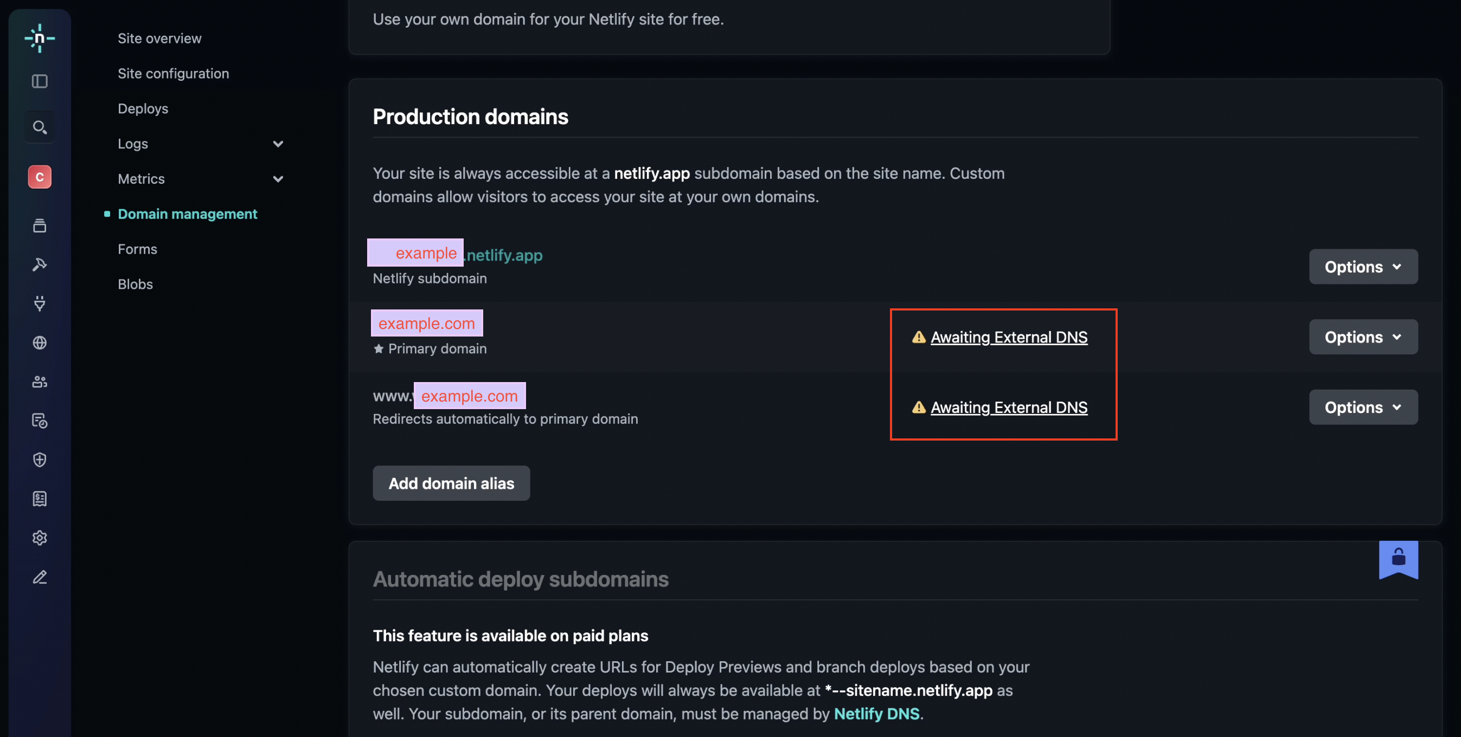Toggle the sidebar panel icon
The height and width of the screenshot is (737, 1461).
(x=40, y=81)
